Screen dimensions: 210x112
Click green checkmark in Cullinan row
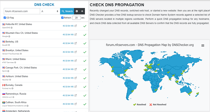[85, 104]
